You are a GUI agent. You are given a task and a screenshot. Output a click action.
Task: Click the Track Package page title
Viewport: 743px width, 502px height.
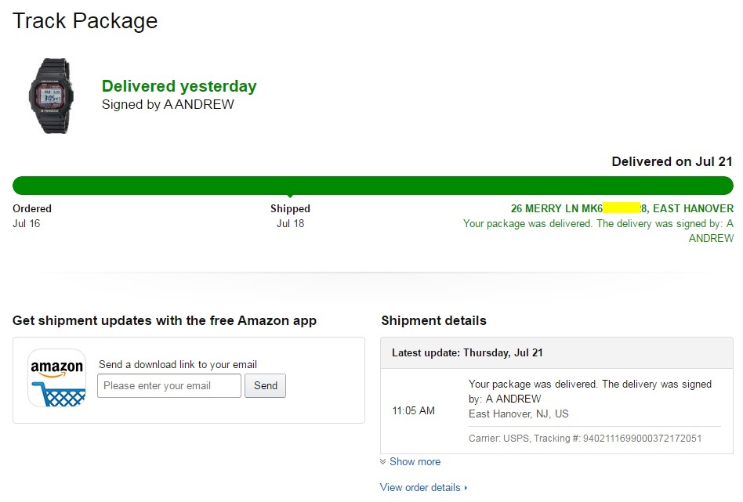(85, 20)
